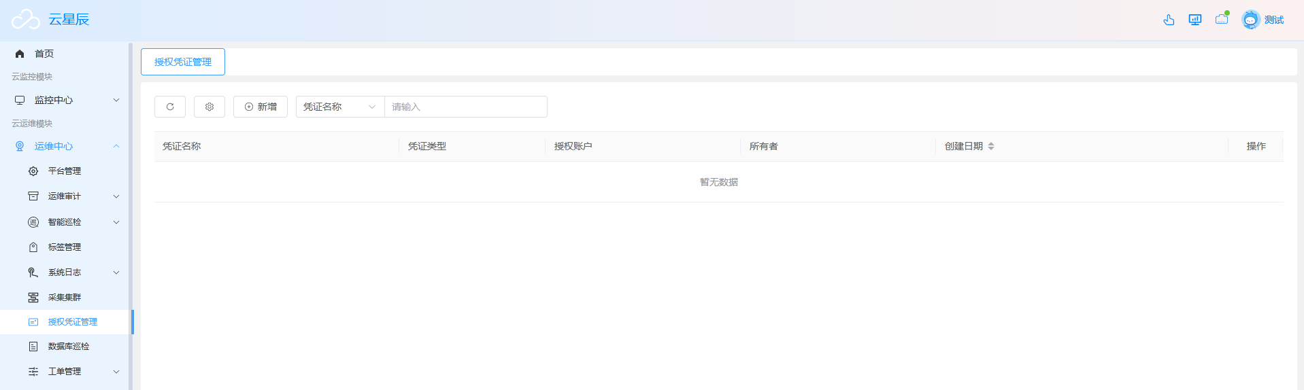Click the sidebar vertical scrollbar
Screen dimensions: 1304x390
tap(131, 216)
